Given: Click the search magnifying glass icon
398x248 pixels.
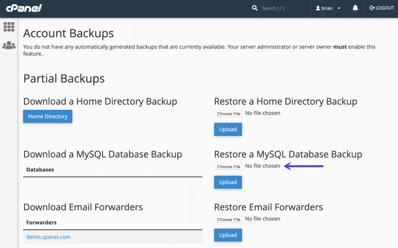Looking at the screenshot, I should (x=254, y=8).
